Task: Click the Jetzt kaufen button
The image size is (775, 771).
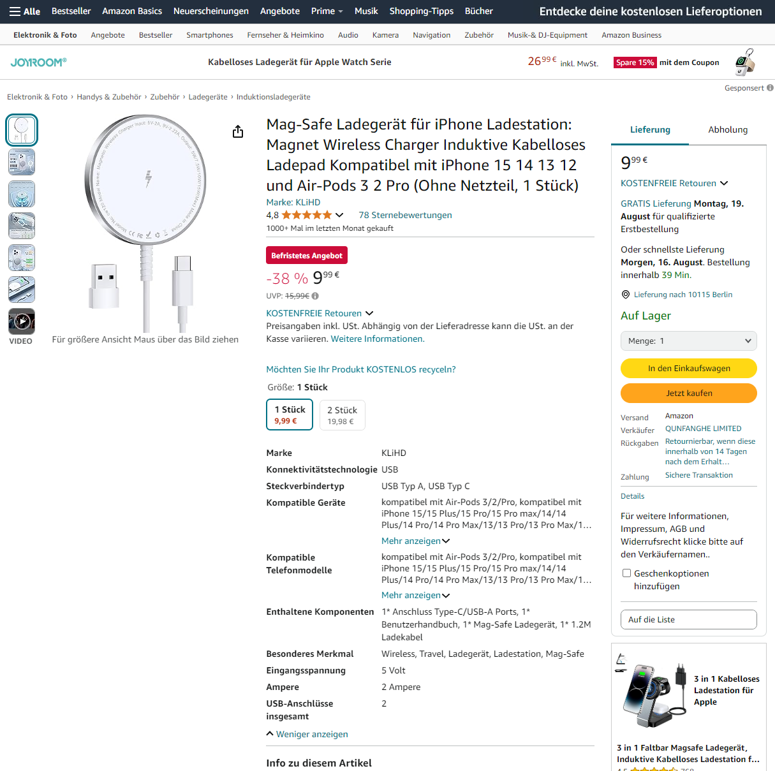Action: [689, 393]
